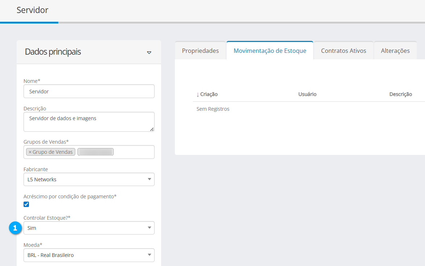Viewport: 425px width, 266px height.
Task: Open the Moeda currency dropdown
Action: (x=89, y=255)
